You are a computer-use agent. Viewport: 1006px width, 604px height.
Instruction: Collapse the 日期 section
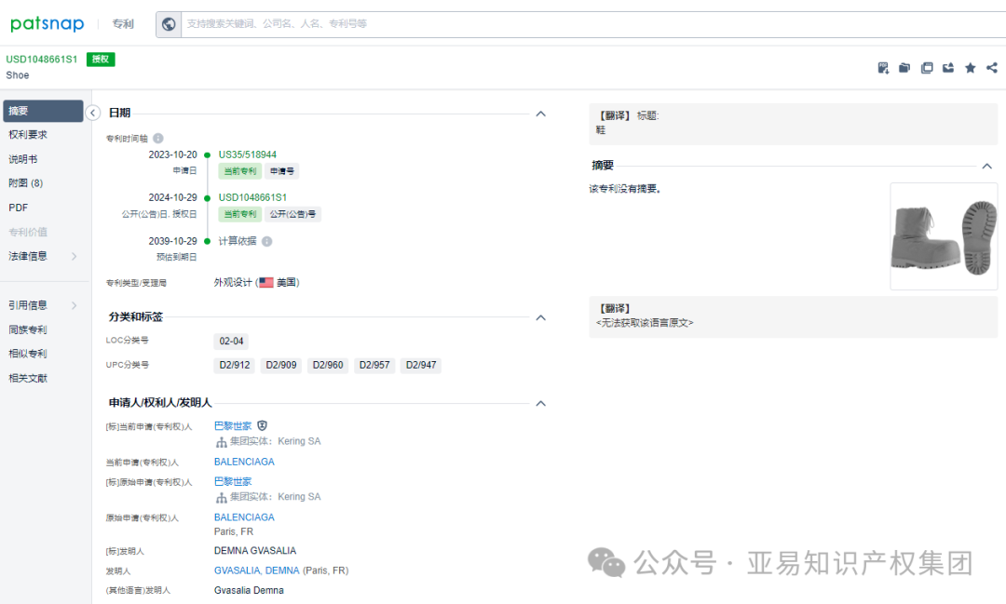(x=540, y=113)
